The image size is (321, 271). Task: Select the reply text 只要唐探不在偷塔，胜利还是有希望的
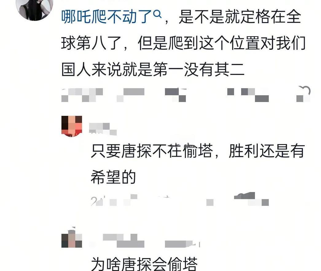pyautogui.click(x=198, y=164)
